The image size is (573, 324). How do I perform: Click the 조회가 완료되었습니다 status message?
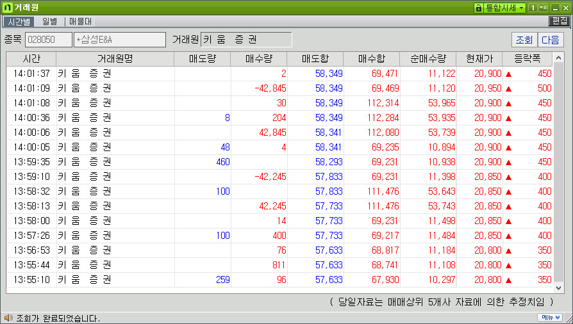[x=58, y=318]
